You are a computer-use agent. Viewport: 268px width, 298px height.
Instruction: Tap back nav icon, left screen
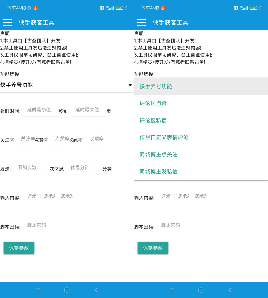pos(96,290)
